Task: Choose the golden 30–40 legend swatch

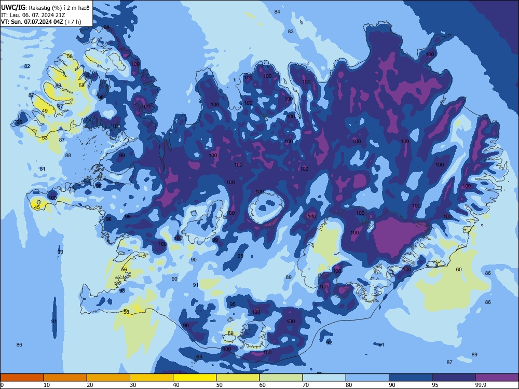Action: click(x=152, y=378)
